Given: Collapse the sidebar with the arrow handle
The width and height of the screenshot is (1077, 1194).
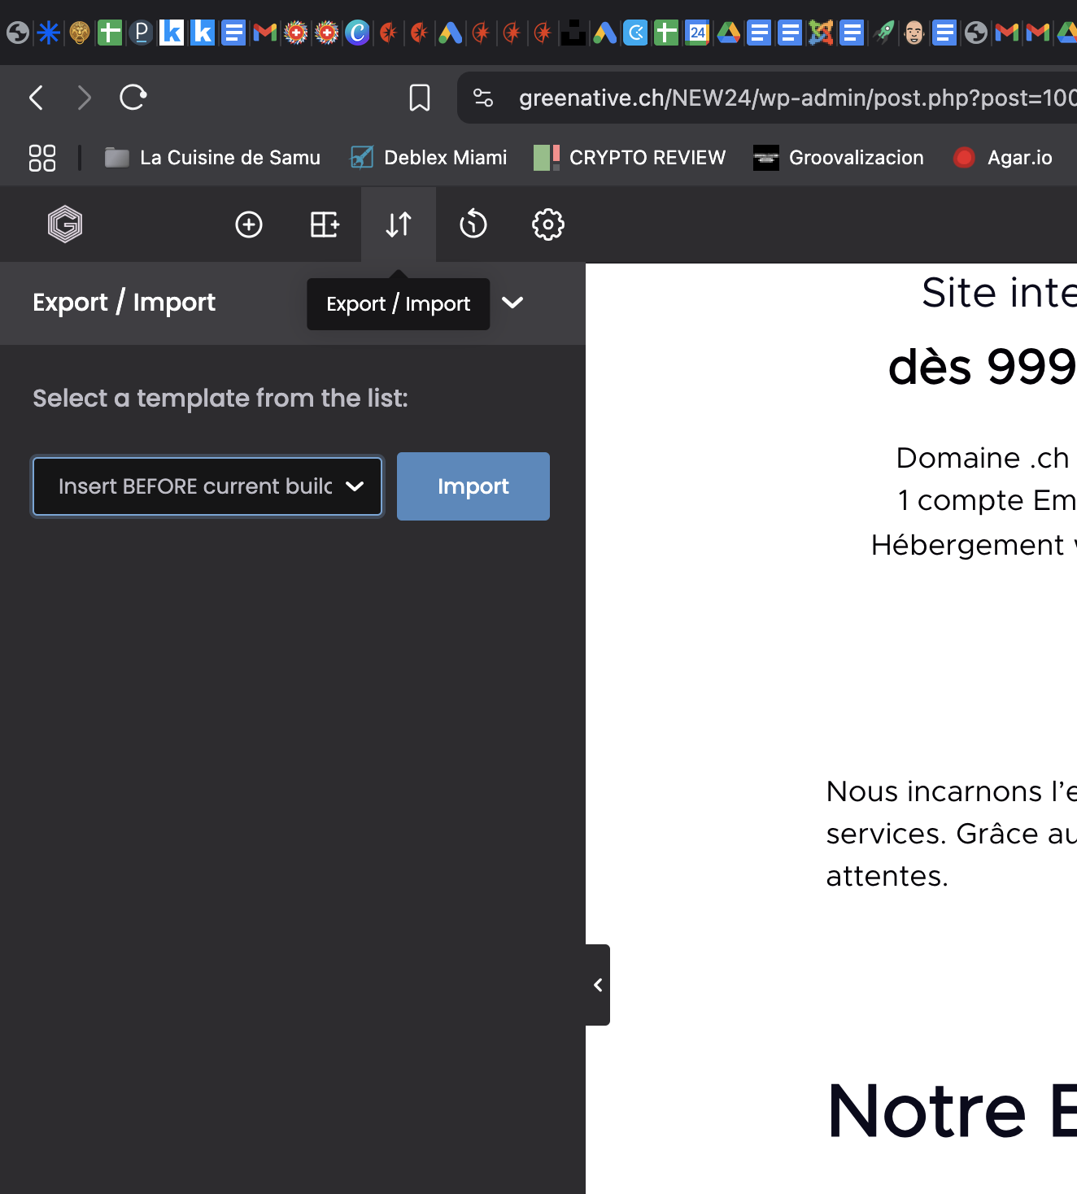Looking at the screenshot, I should pos(598,985).
